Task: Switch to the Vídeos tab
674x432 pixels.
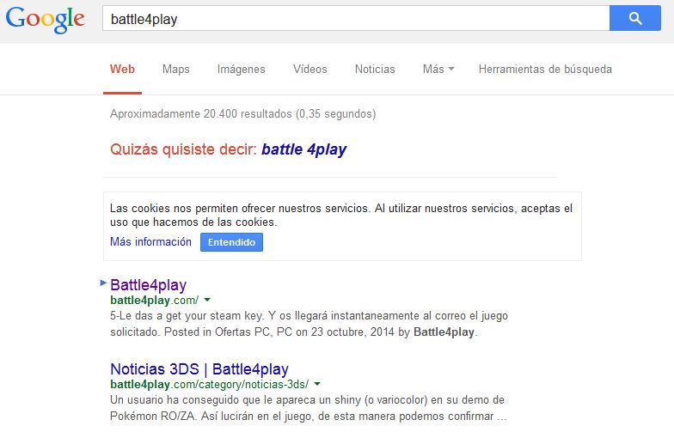Action: coord(309,70)
